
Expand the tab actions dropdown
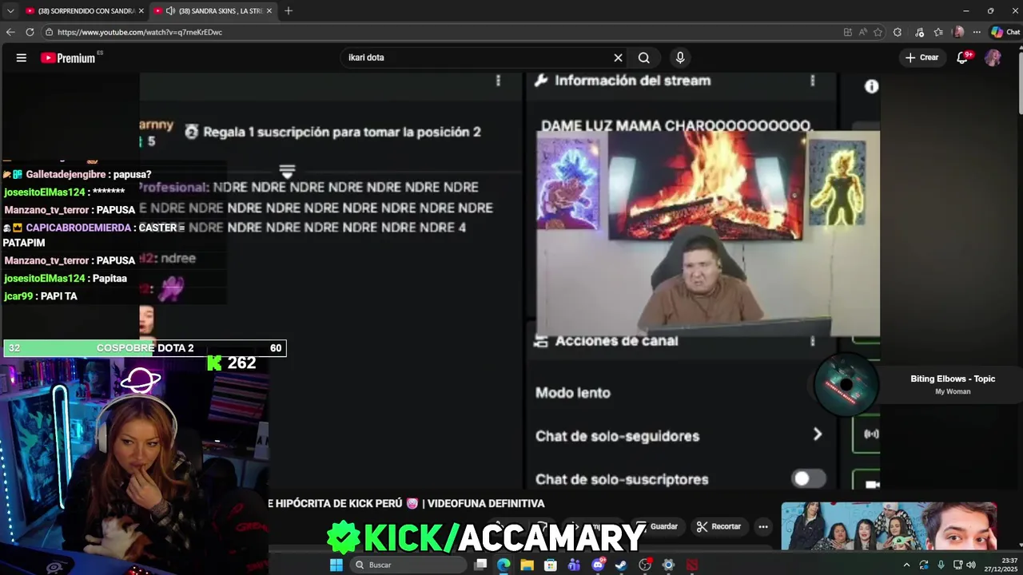10,11
